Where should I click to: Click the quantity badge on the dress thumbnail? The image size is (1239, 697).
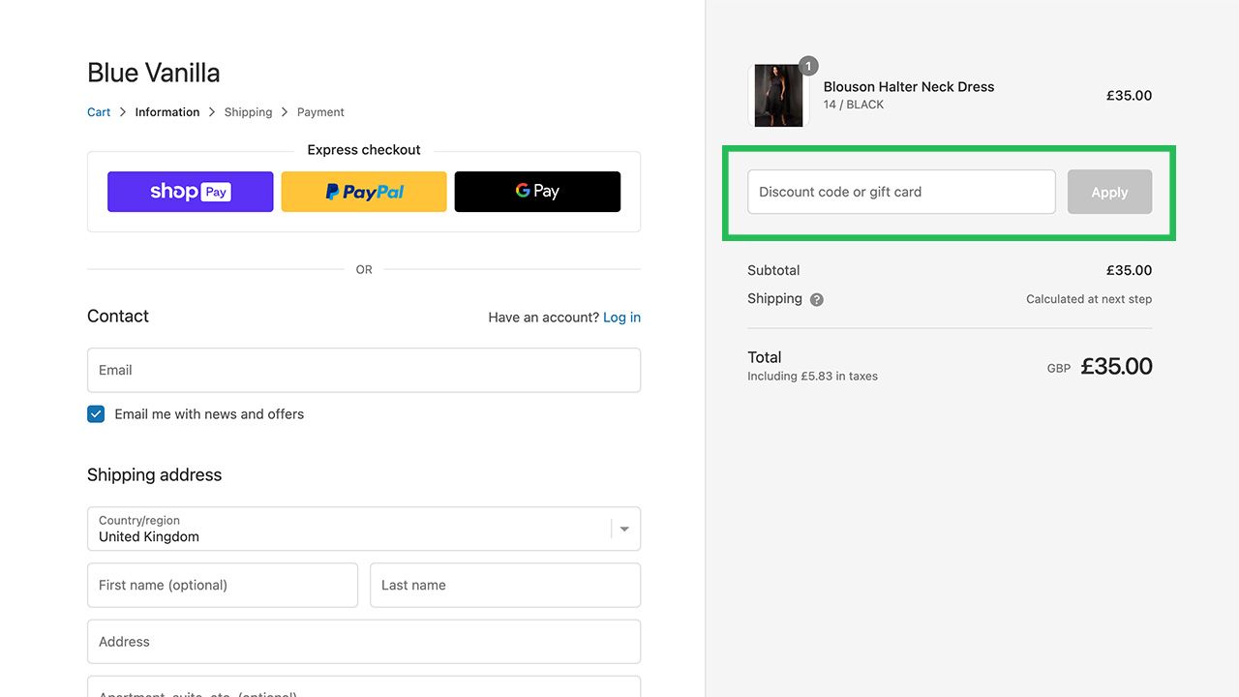click(808, 66)
